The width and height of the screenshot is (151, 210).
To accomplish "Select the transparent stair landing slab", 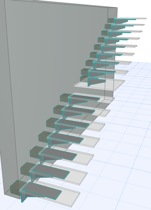I will point(99,84).
